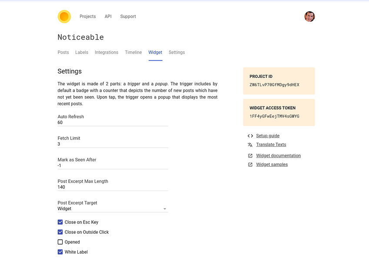Image resolution: width=369 pixels, height=261 pixels.
Task: Click the Post Excerpt Max Length field
Action: point(113,187)
